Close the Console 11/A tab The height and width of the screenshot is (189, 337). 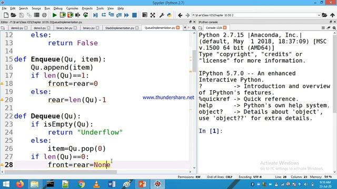[225, 28]
